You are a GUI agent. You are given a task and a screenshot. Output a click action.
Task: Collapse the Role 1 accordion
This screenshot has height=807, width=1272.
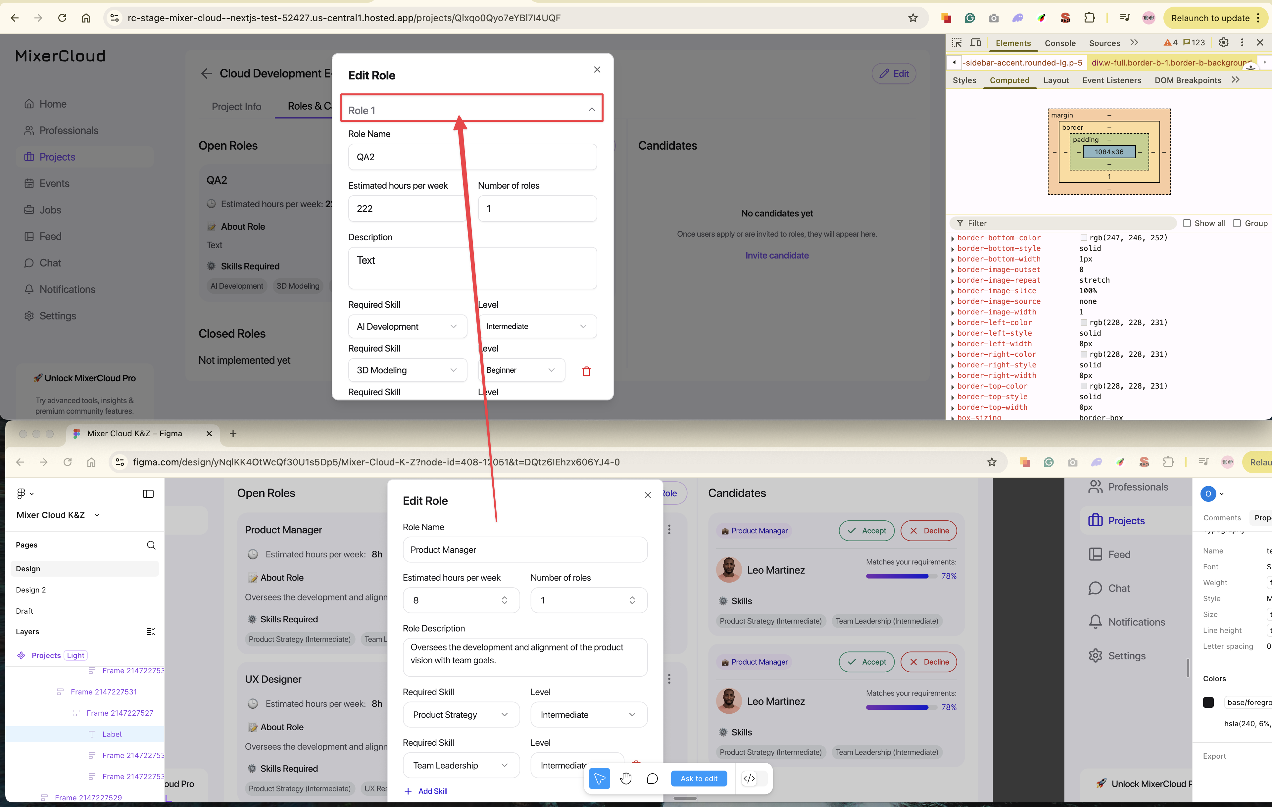coord(592,109)
